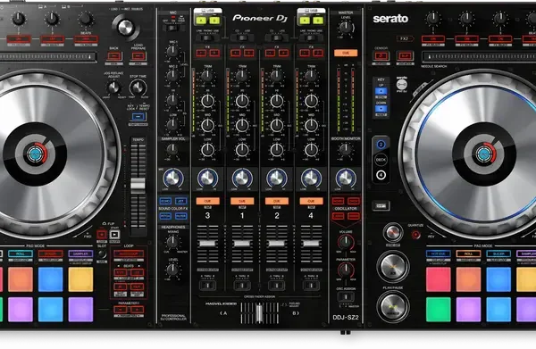Assign FX 1 to channel 3

click(201, 53)
